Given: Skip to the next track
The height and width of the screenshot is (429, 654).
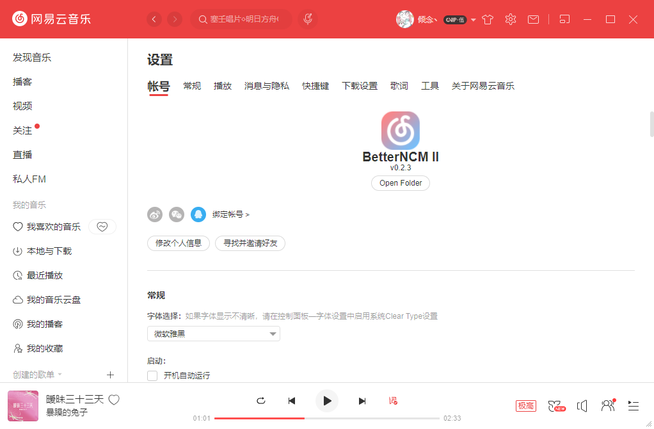Looking at the screenshot, I should 362,401.
